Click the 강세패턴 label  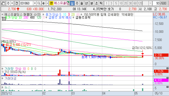pyautogui.click(x=113, y=14)
